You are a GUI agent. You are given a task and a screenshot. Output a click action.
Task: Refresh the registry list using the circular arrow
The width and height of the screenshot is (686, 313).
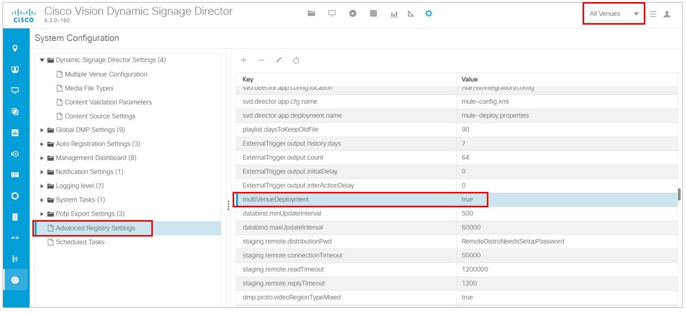click(296, 60)
